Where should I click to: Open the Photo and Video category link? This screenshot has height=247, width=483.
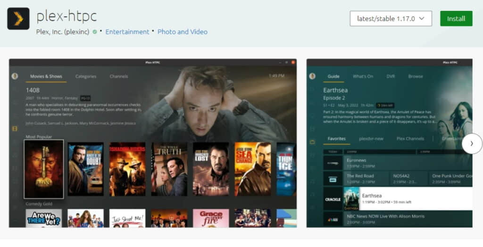point(183,32)
